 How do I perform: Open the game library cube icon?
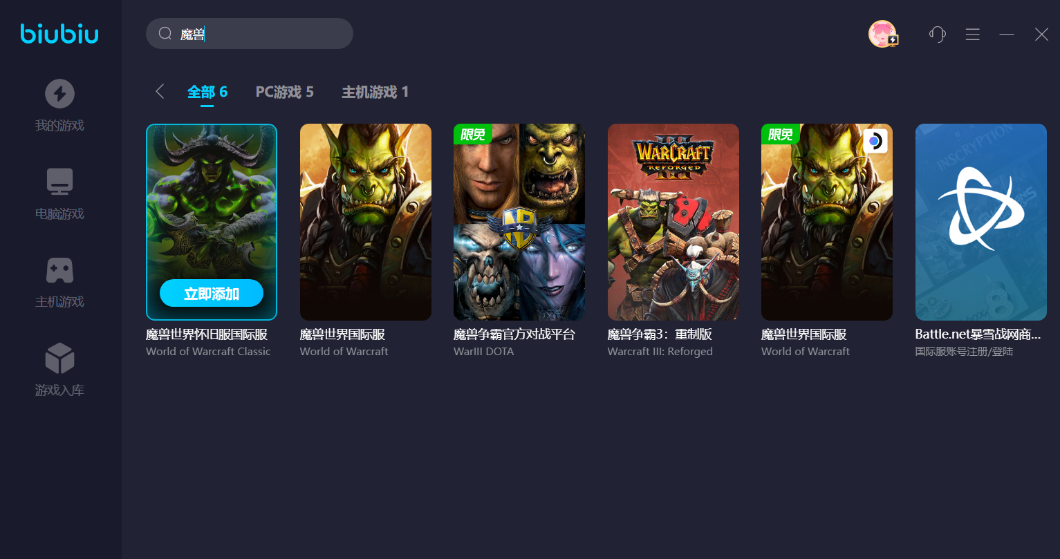(x=59, y=358)
